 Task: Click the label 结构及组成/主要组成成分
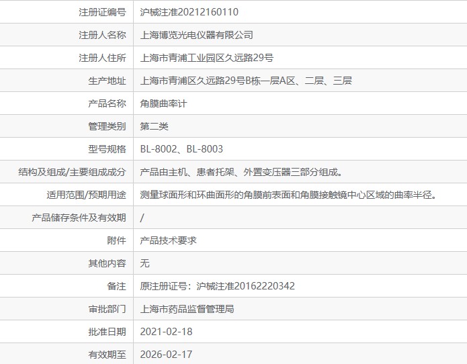[x=72, y=172]
